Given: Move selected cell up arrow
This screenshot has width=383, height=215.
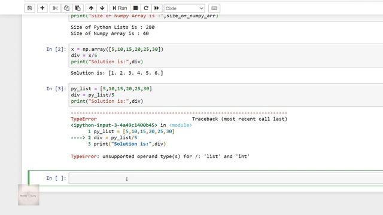Looking at the screenshot, I should click(91, 8).
